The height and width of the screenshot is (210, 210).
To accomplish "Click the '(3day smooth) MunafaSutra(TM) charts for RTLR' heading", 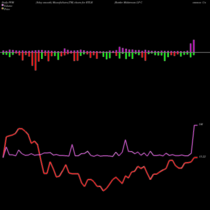I will 64,3.
